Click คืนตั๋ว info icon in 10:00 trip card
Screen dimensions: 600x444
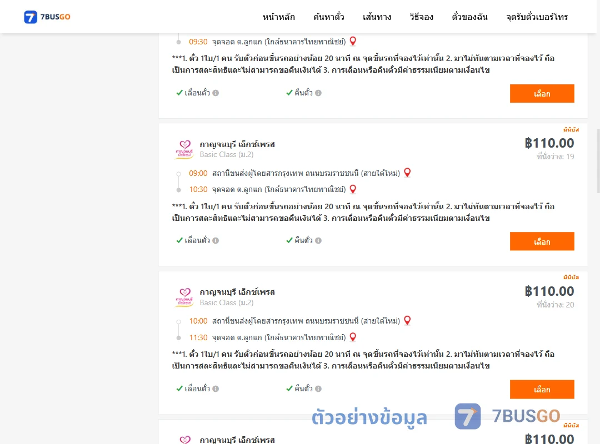[x=318, y=389]
